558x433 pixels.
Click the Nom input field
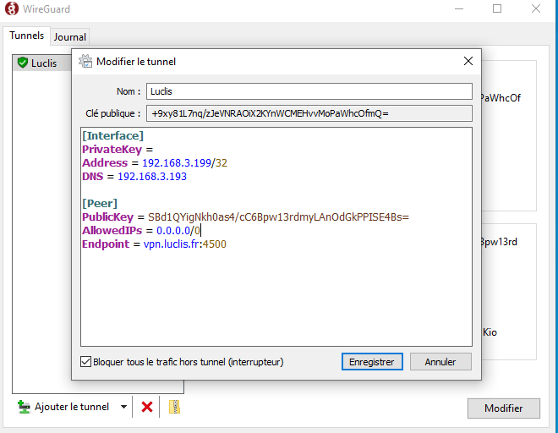click(309, 91)
